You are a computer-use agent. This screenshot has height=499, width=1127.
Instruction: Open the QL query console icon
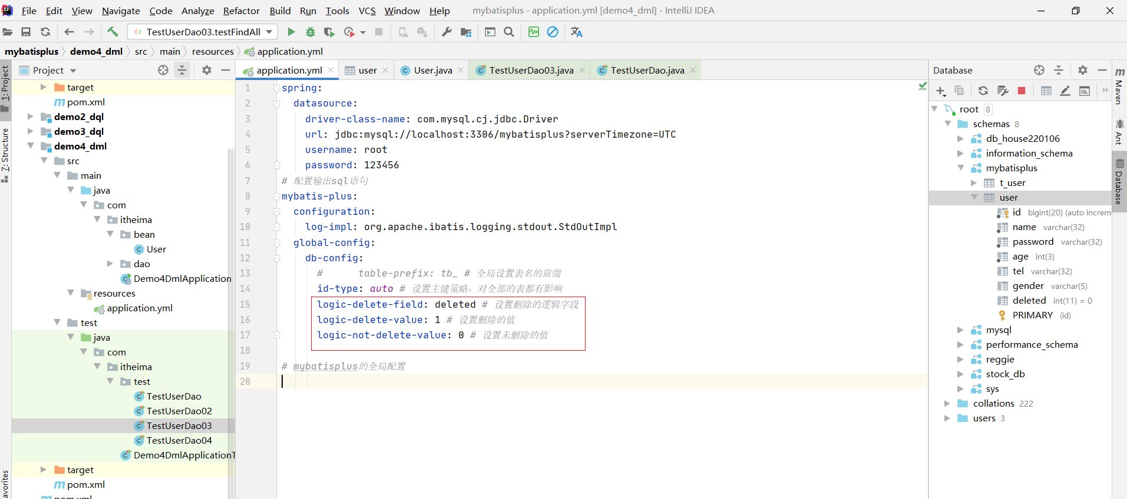[1085, 91]
